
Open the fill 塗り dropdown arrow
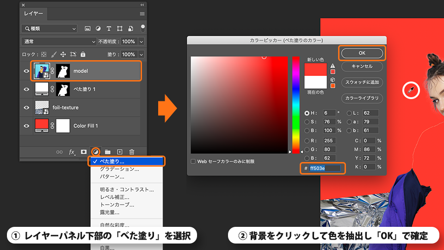pos(142,55)
